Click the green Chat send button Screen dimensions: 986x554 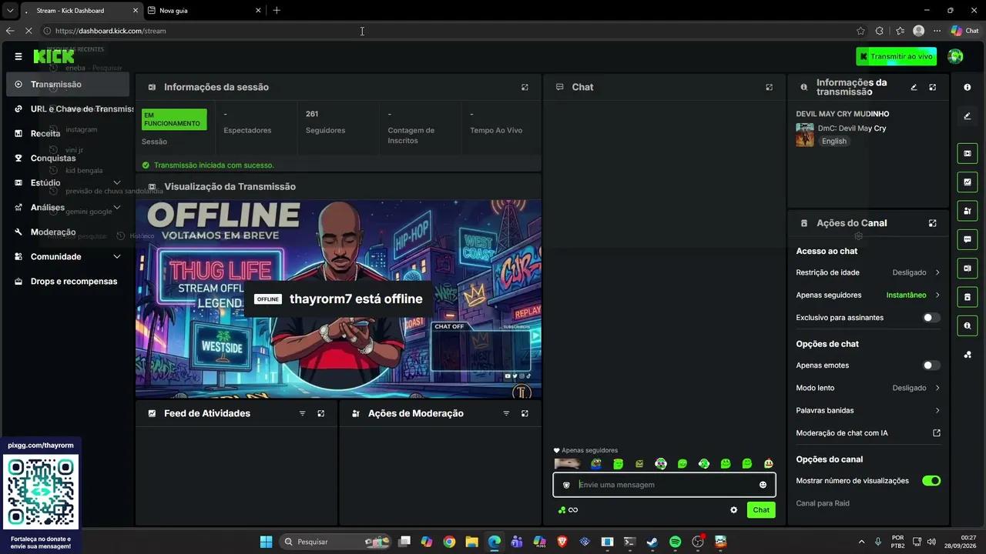pyautogui.click(x=761, y=509)
